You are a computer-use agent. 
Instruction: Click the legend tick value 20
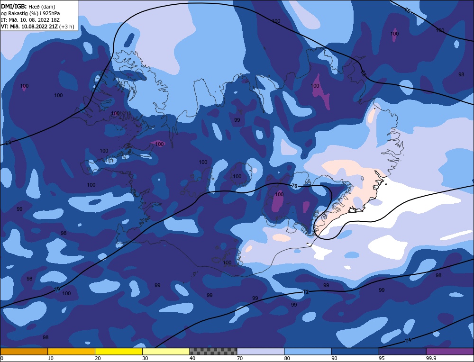[x=98, y=358]
